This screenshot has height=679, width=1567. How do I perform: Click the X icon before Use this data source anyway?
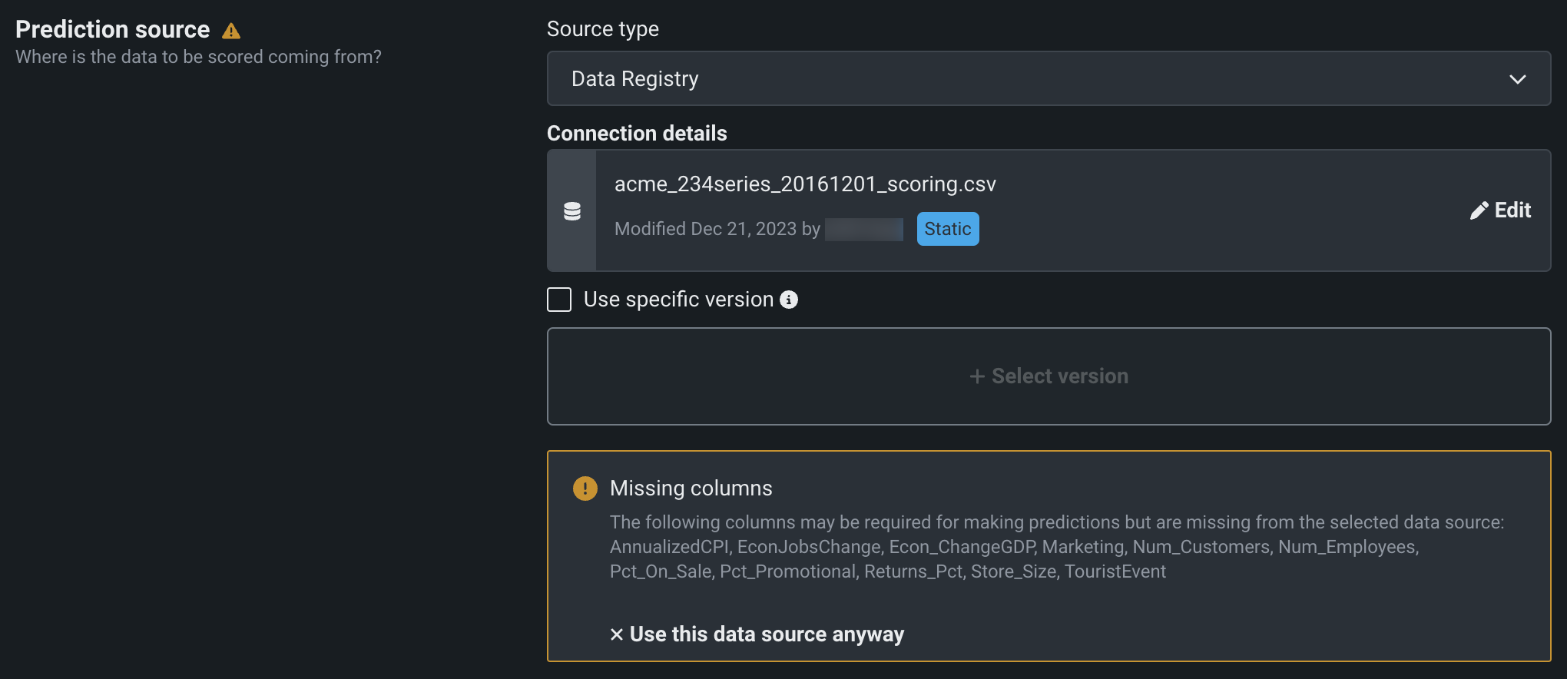click(616, 634)
